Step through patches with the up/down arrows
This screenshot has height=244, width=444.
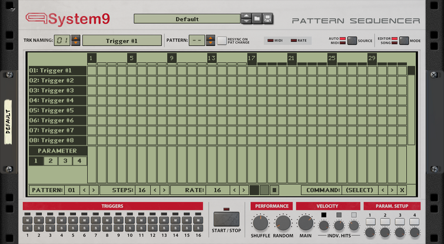click(x=246, y=19)
